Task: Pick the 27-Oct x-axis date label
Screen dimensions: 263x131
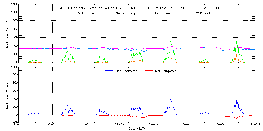Action: click(120, 125)
